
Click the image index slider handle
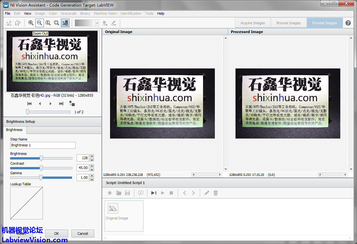point(28,112)
